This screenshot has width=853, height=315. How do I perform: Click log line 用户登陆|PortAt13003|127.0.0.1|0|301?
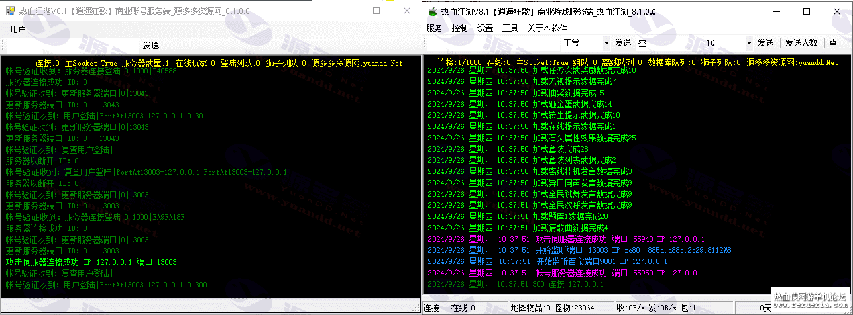[106, 116]
